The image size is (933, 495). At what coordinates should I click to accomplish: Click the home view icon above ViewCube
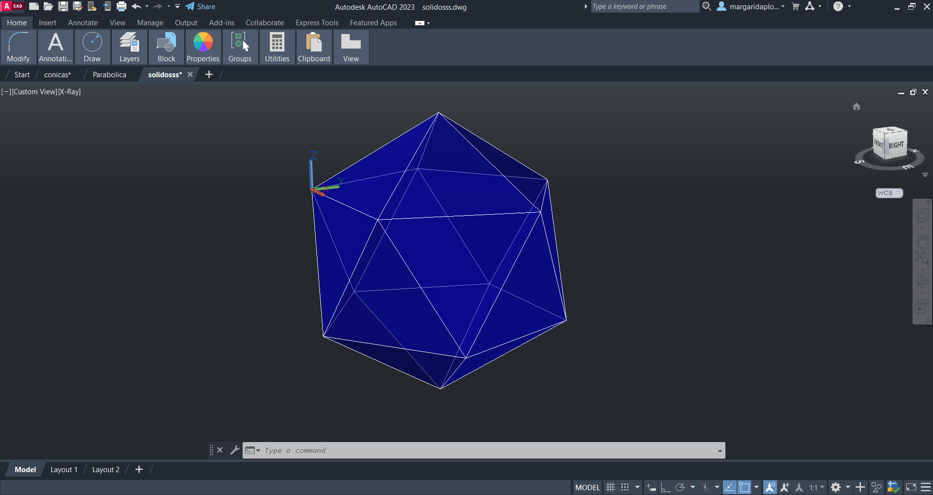click(857, 106)
